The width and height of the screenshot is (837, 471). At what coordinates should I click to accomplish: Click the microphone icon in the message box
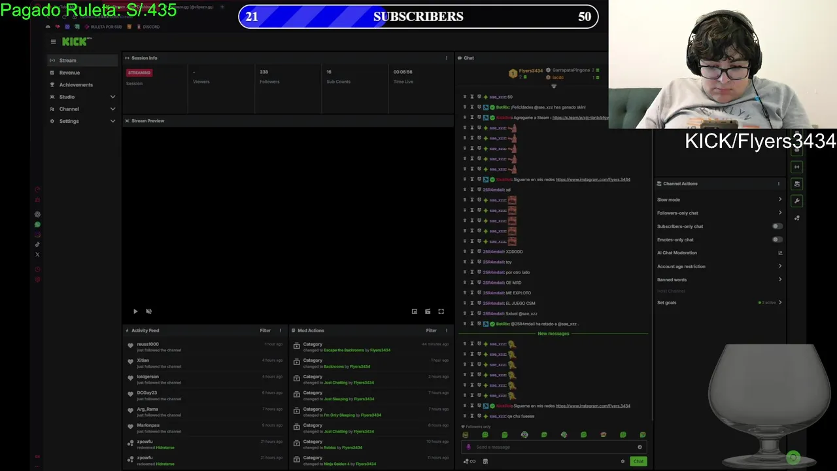(468, 447)
